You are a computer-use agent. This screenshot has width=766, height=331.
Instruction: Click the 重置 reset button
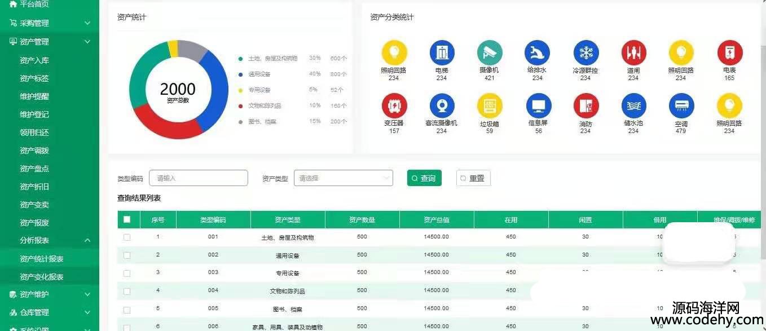coord(473,178)
